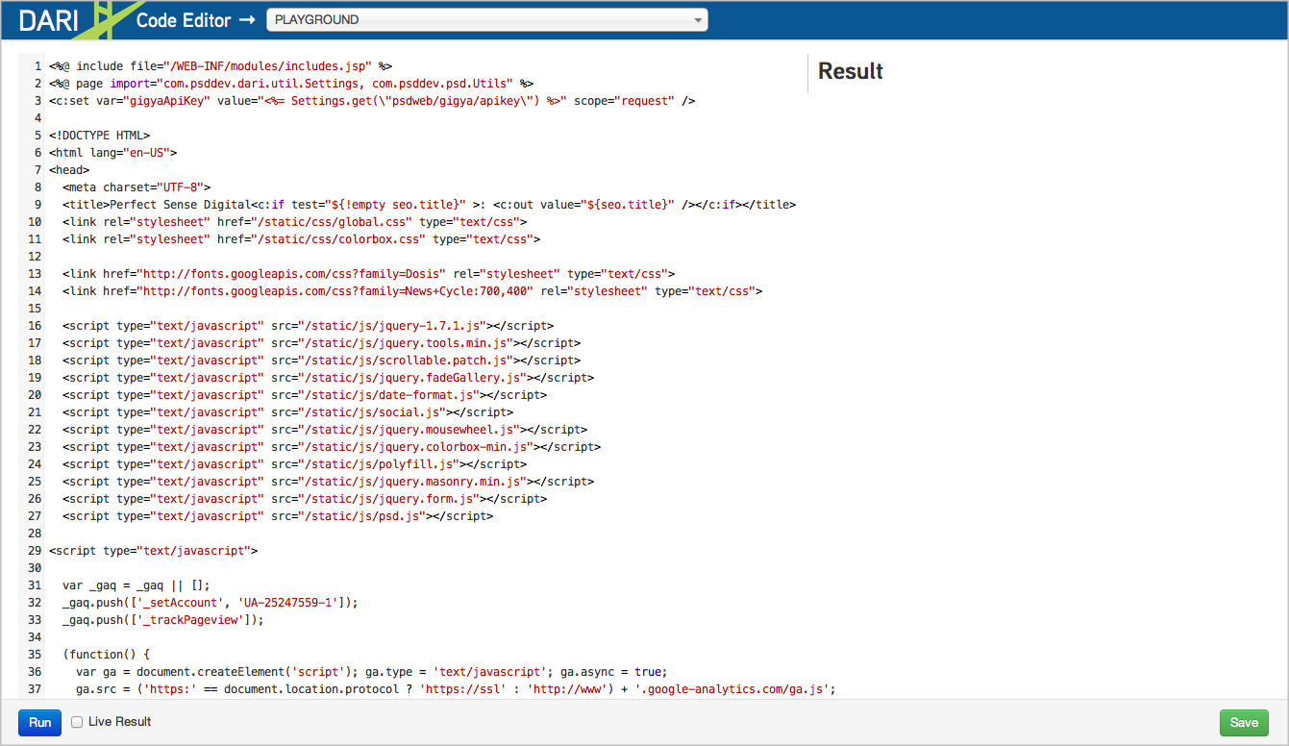Click the _trackPageview push line
This screenshot has width=1289, height=746.
point(163,620)
